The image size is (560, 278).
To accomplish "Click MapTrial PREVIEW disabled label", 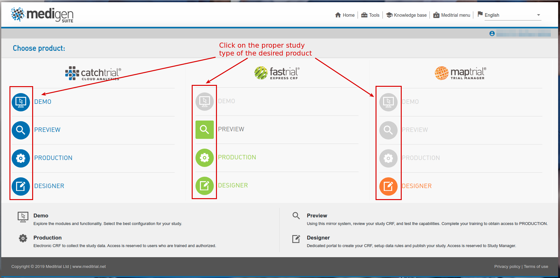I will (x=415, y=130).
